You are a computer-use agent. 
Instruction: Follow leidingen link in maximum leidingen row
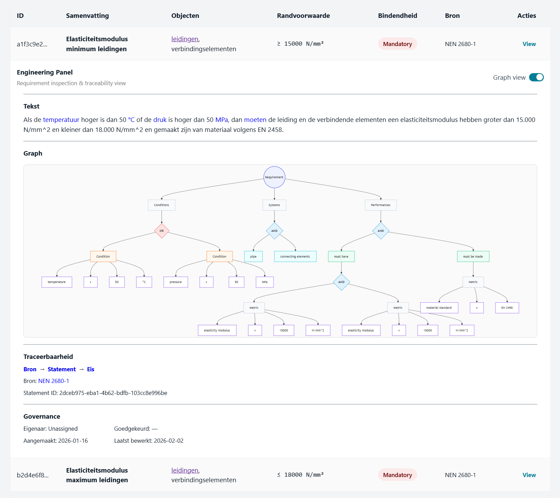pos(185,470)
